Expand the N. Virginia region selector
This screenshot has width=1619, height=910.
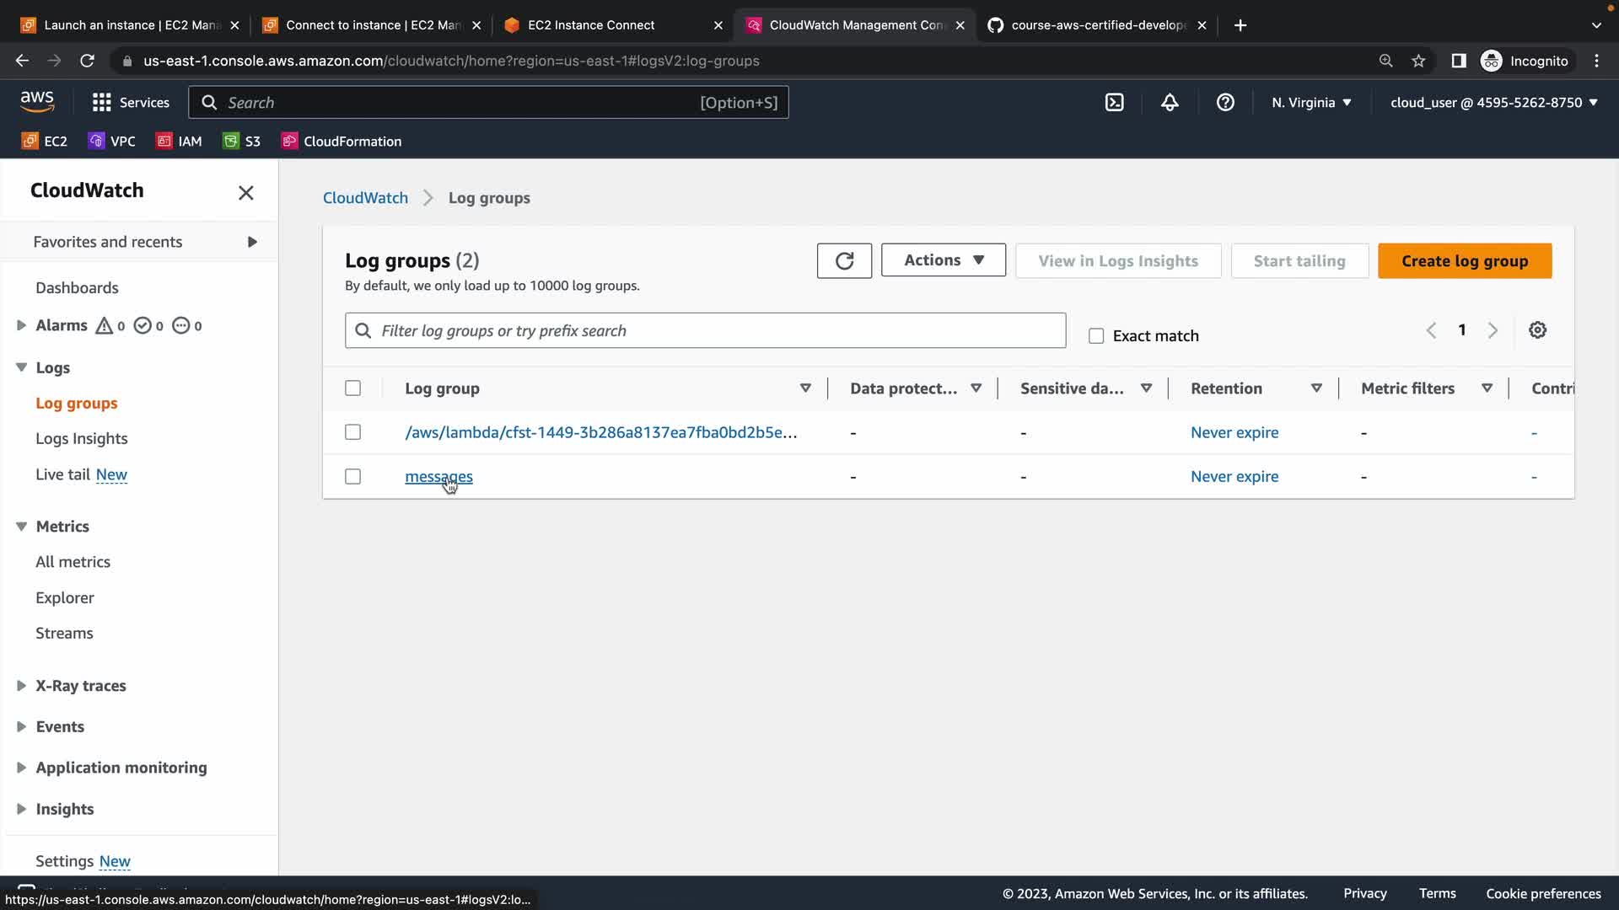coord(1311,103)
